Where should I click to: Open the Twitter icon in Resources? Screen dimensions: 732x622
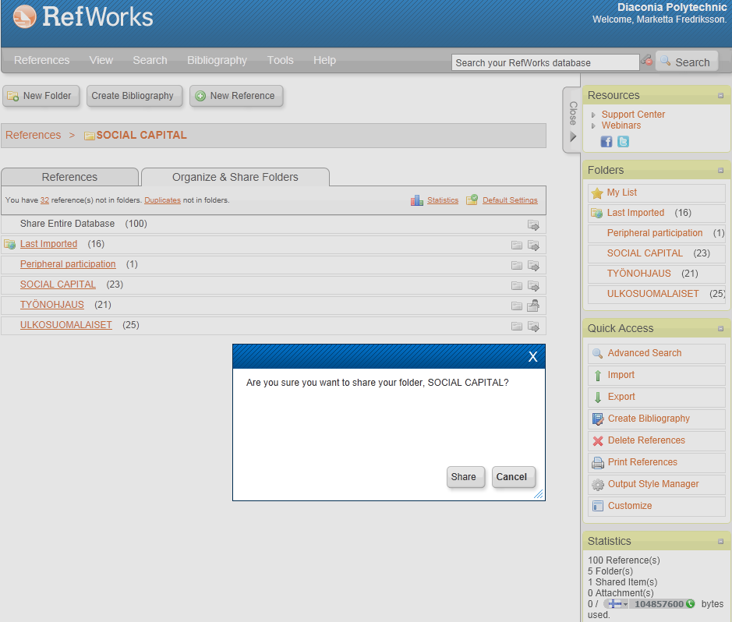[x=623, y=141]
